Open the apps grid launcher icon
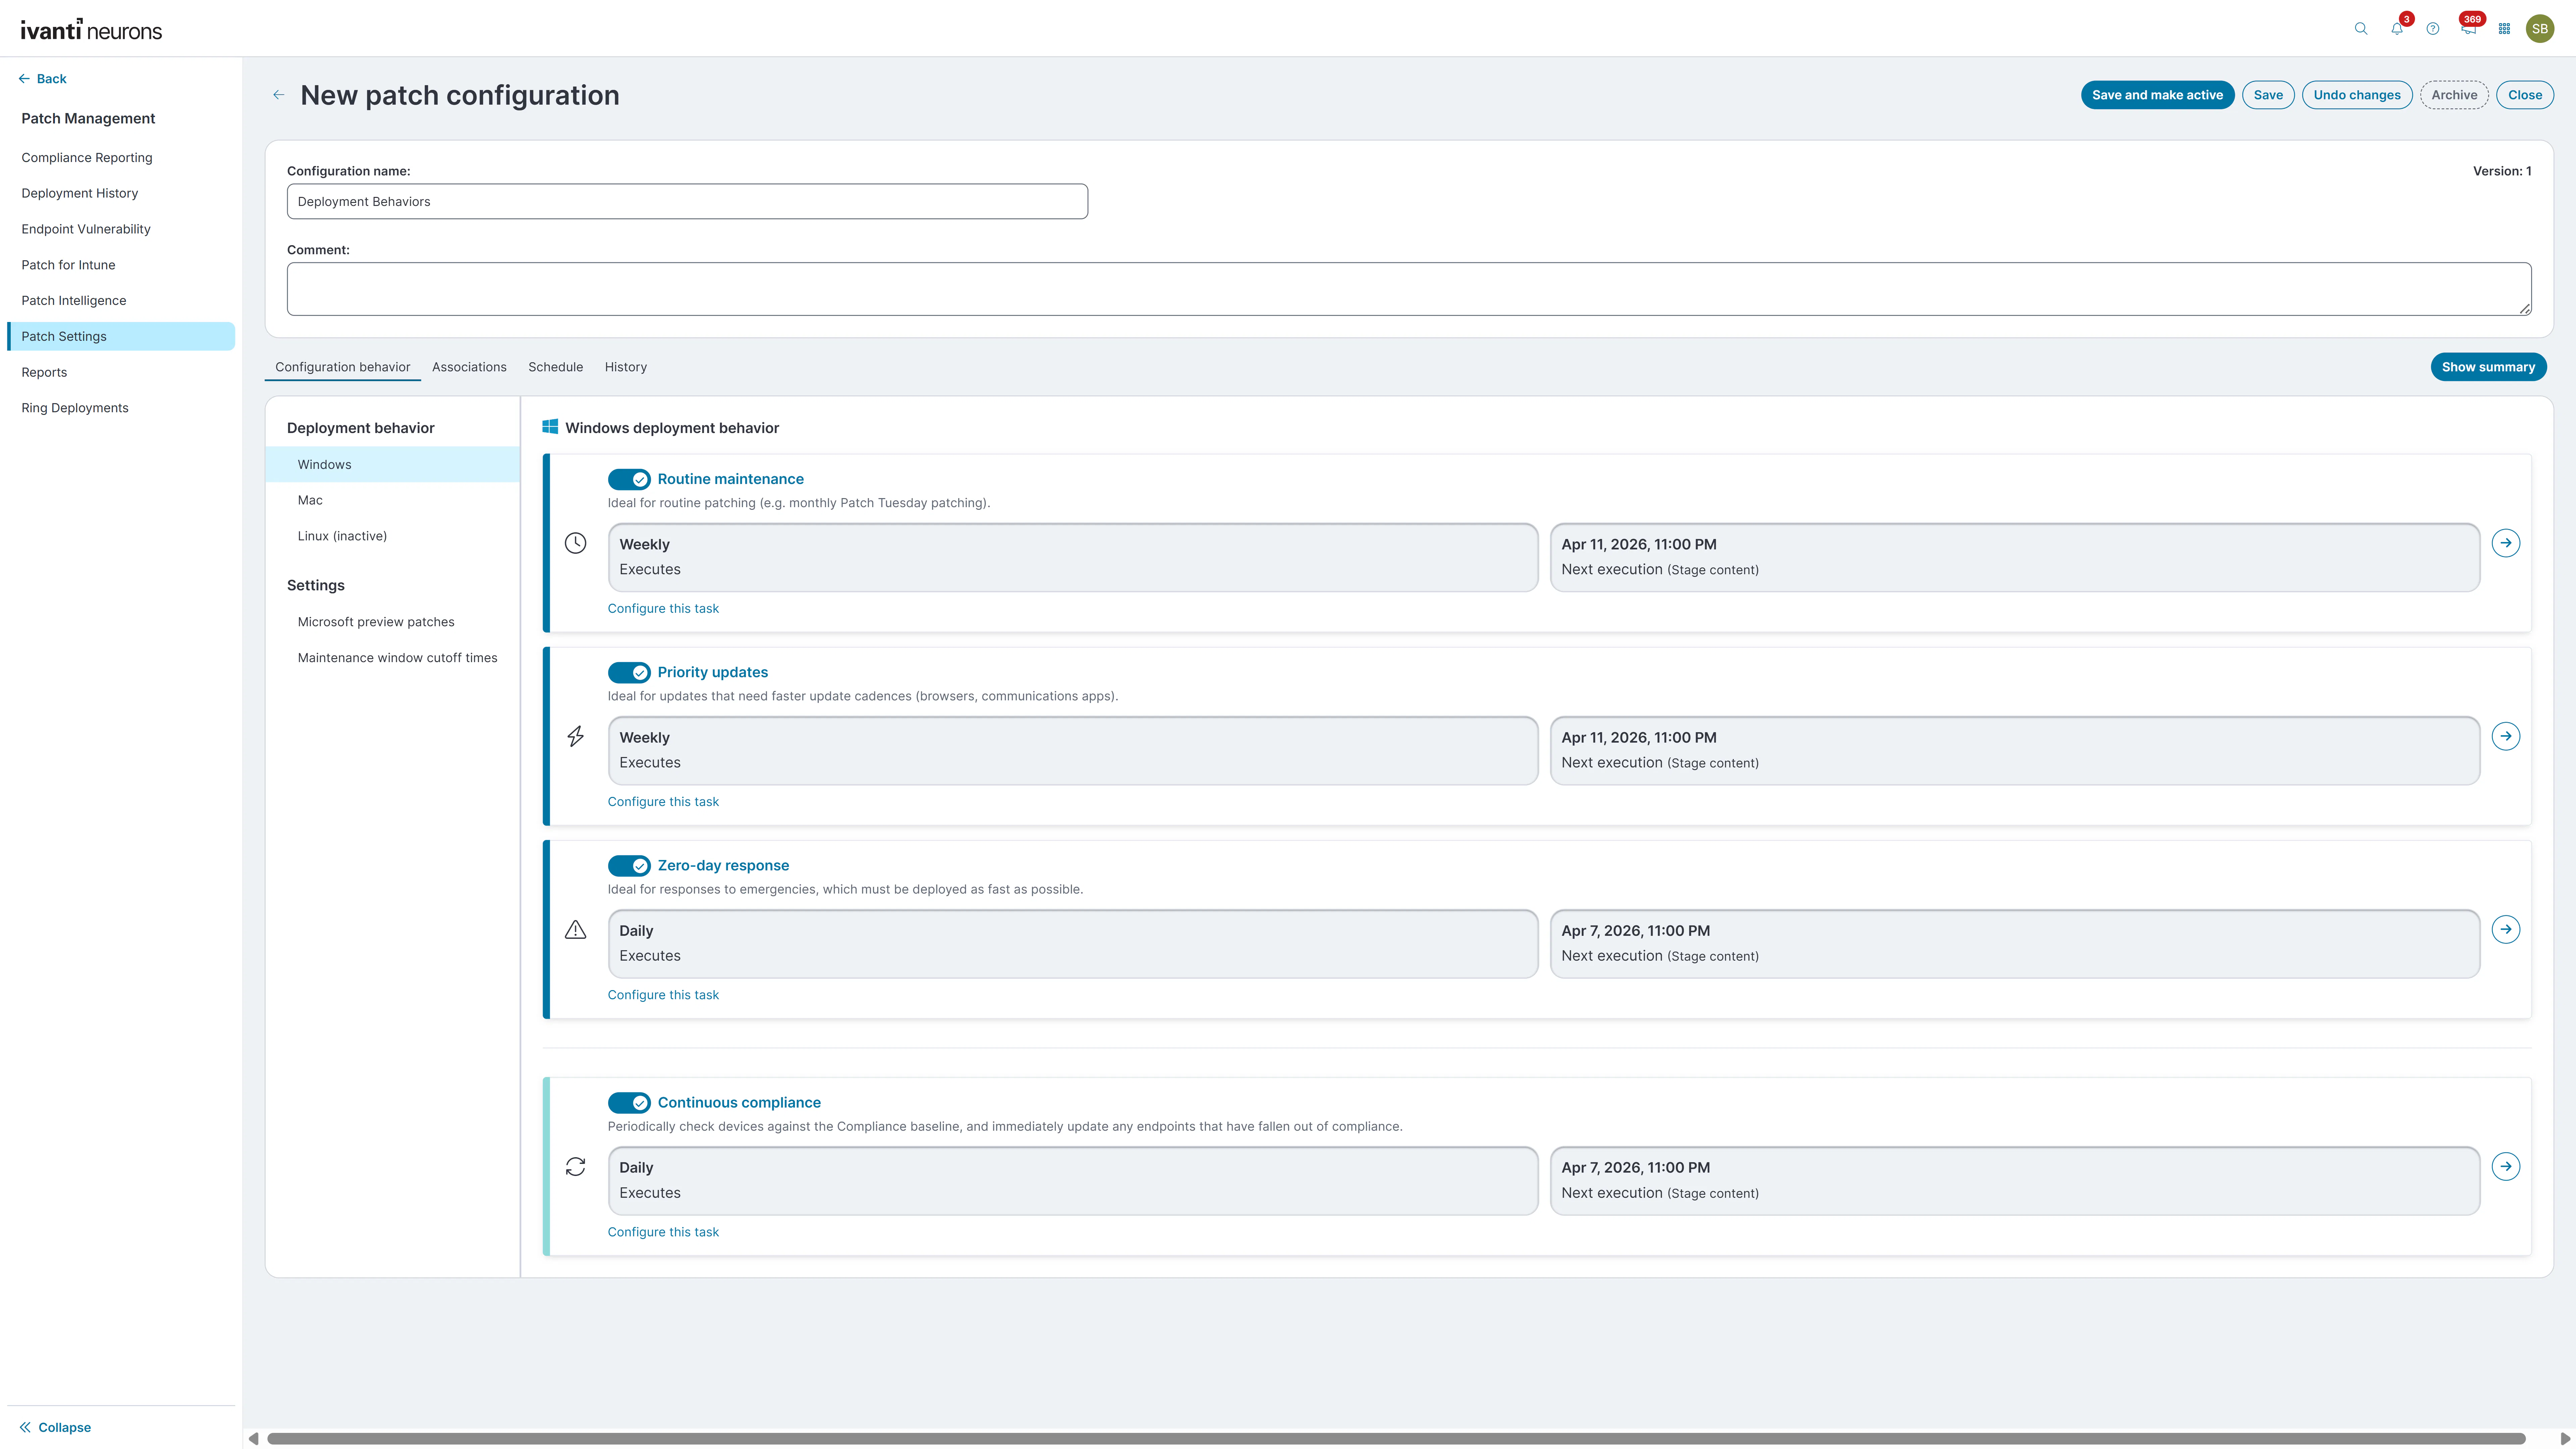The height and width of the screenshot is (1449, 2576). click(x=2504, y=29)
